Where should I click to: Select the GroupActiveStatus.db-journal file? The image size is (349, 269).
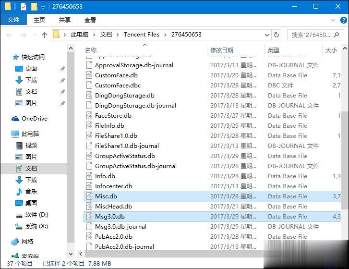136,166
